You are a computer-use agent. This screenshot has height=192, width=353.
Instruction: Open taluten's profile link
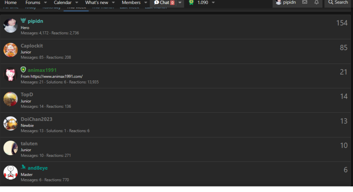pyautogui.click(x=29, y=144)
